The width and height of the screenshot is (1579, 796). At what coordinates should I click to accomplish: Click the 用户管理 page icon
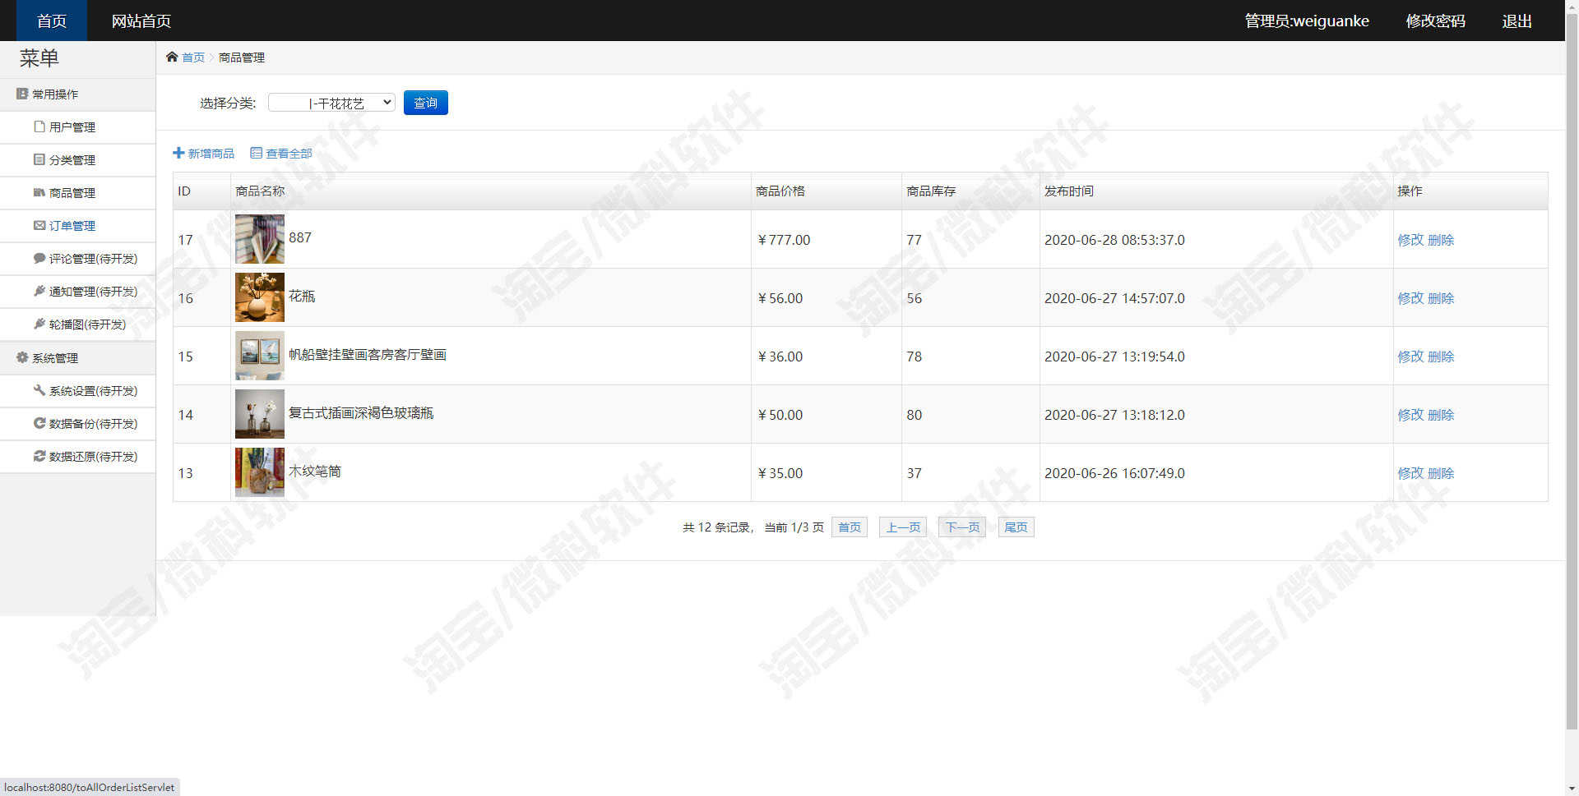point(39,127)
